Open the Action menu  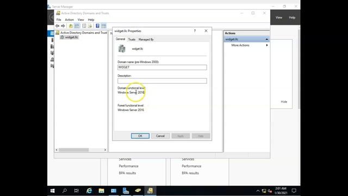click(x=69, y=20)
